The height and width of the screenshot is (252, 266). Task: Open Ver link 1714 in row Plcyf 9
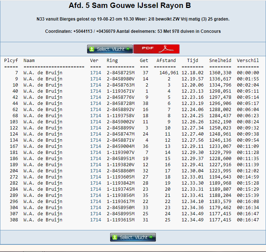pos(95,79)
